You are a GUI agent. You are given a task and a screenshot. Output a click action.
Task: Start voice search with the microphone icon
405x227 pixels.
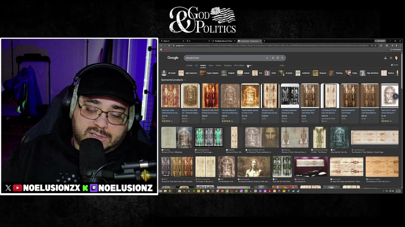point(273,58)
